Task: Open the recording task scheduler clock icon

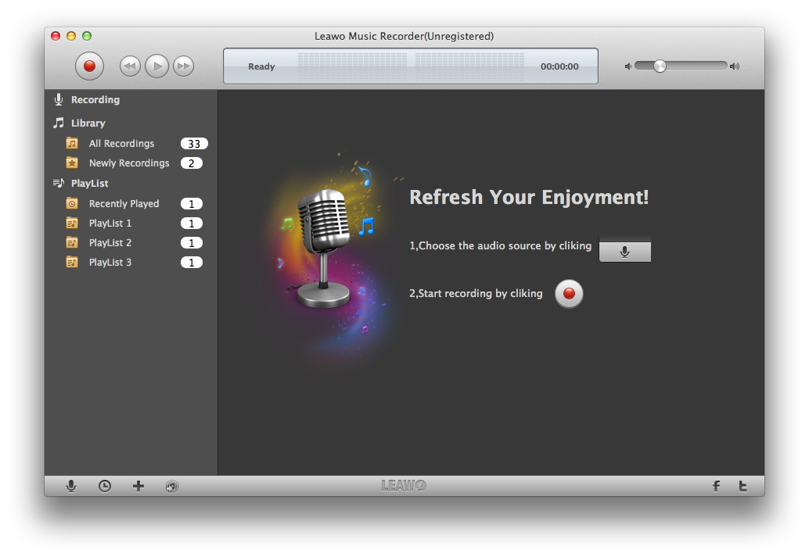Action: coord(104,486)
